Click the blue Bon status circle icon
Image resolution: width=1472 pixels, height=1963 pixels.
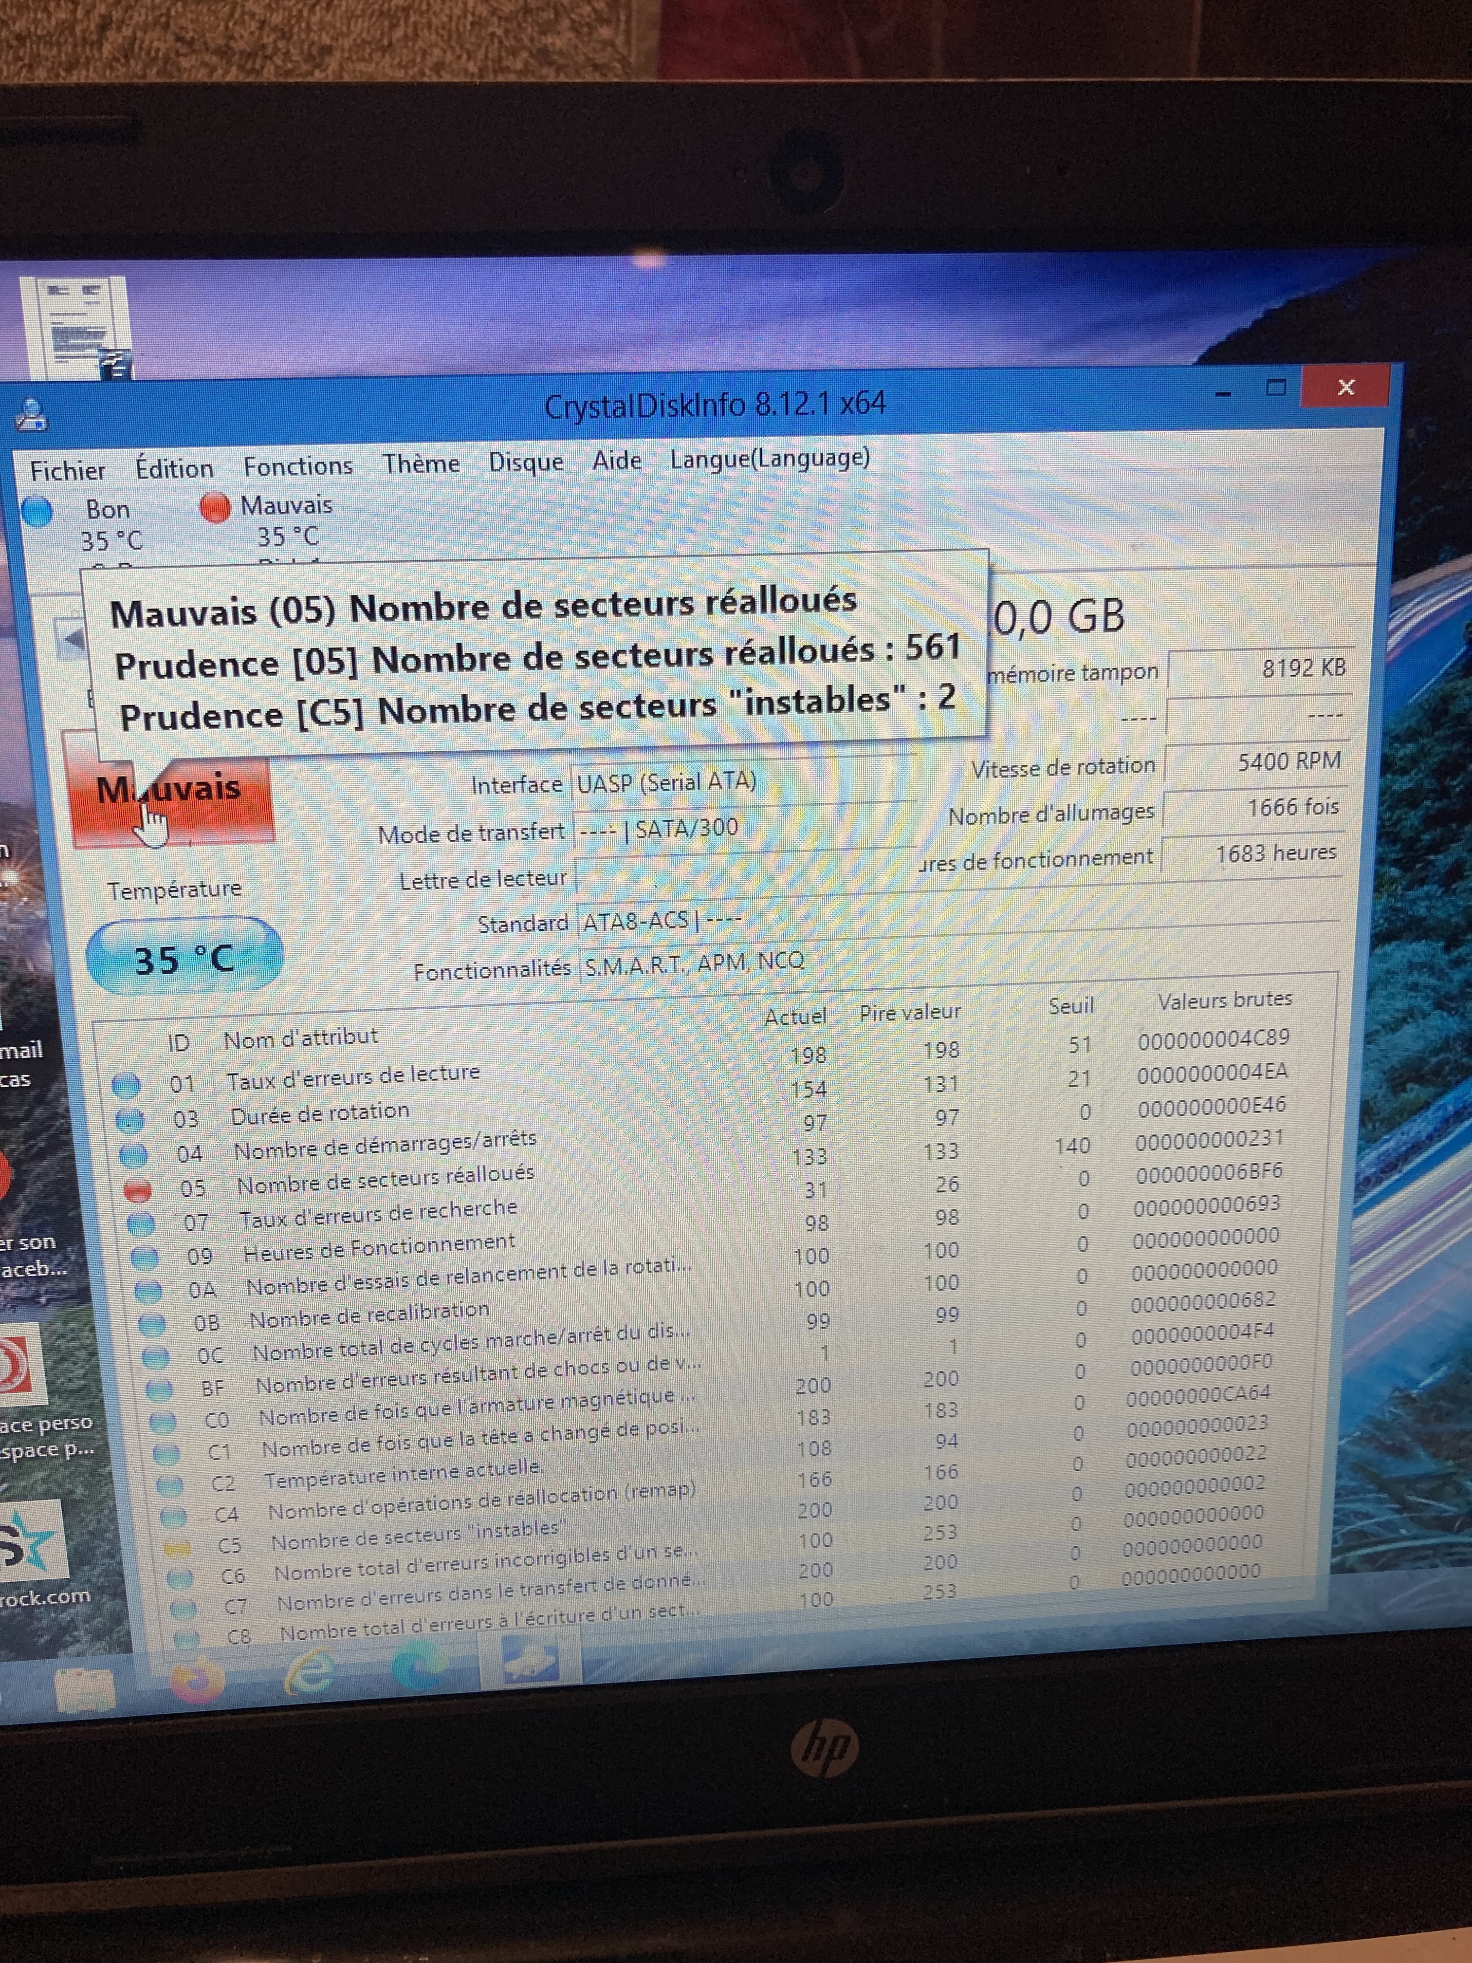pyautogui.click(x=37, y=511)
